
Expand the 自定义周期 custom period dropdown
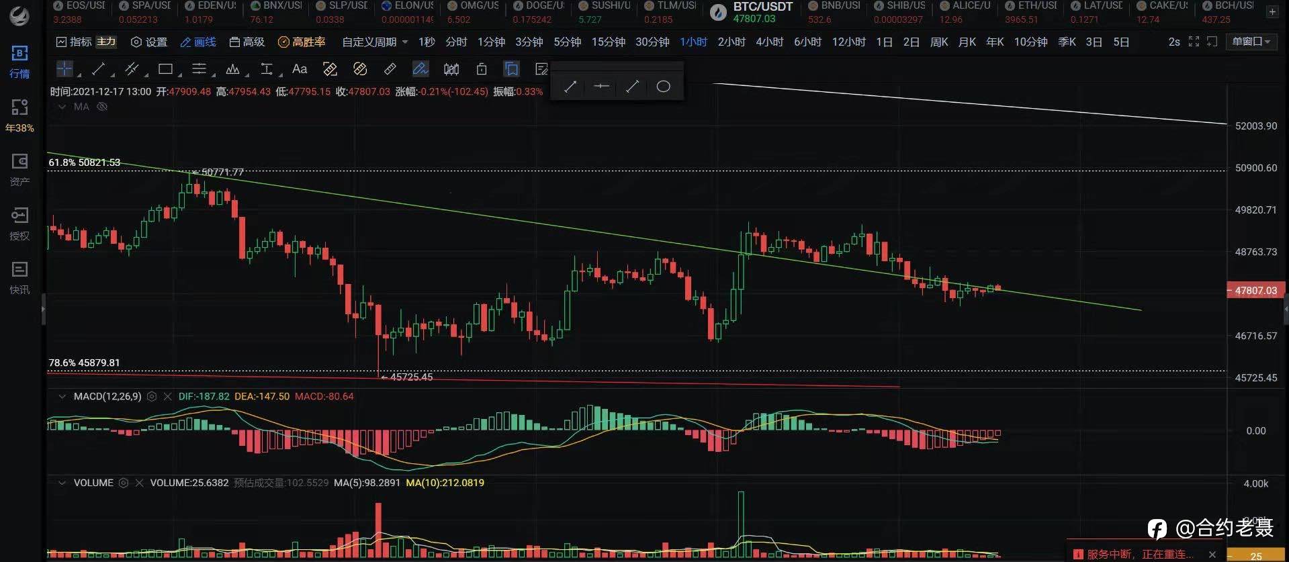click(375, 42)
